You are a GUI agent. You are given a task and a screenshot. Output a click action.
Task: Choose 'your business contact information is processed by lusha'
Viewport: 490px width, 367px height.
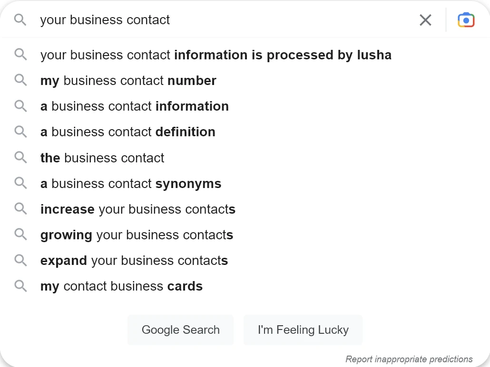pyautogui.click(x=216, y=55)
